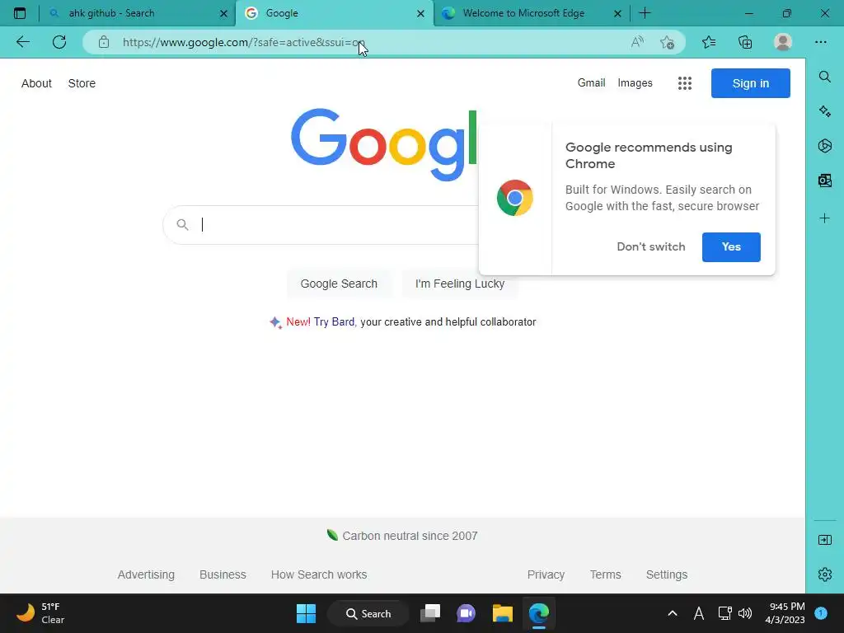
Task: Open Edge Settings and more menu
Action: (x=820, y=42)
